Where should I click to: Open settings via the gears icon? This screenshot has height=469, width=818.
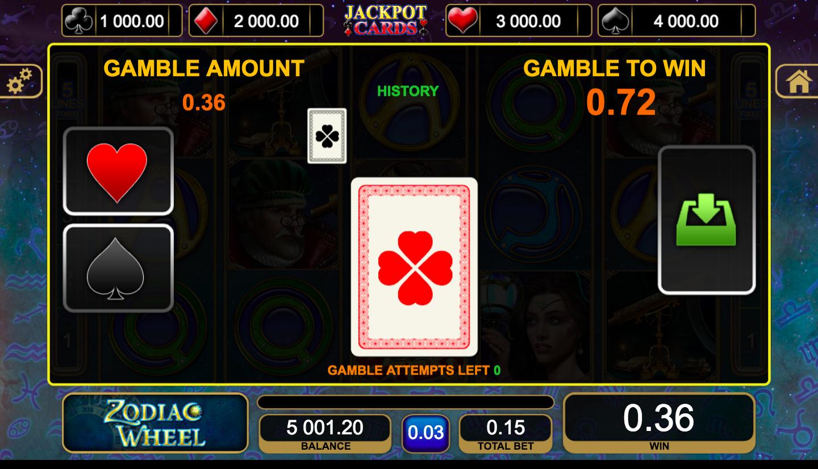[x=19, y=82]
